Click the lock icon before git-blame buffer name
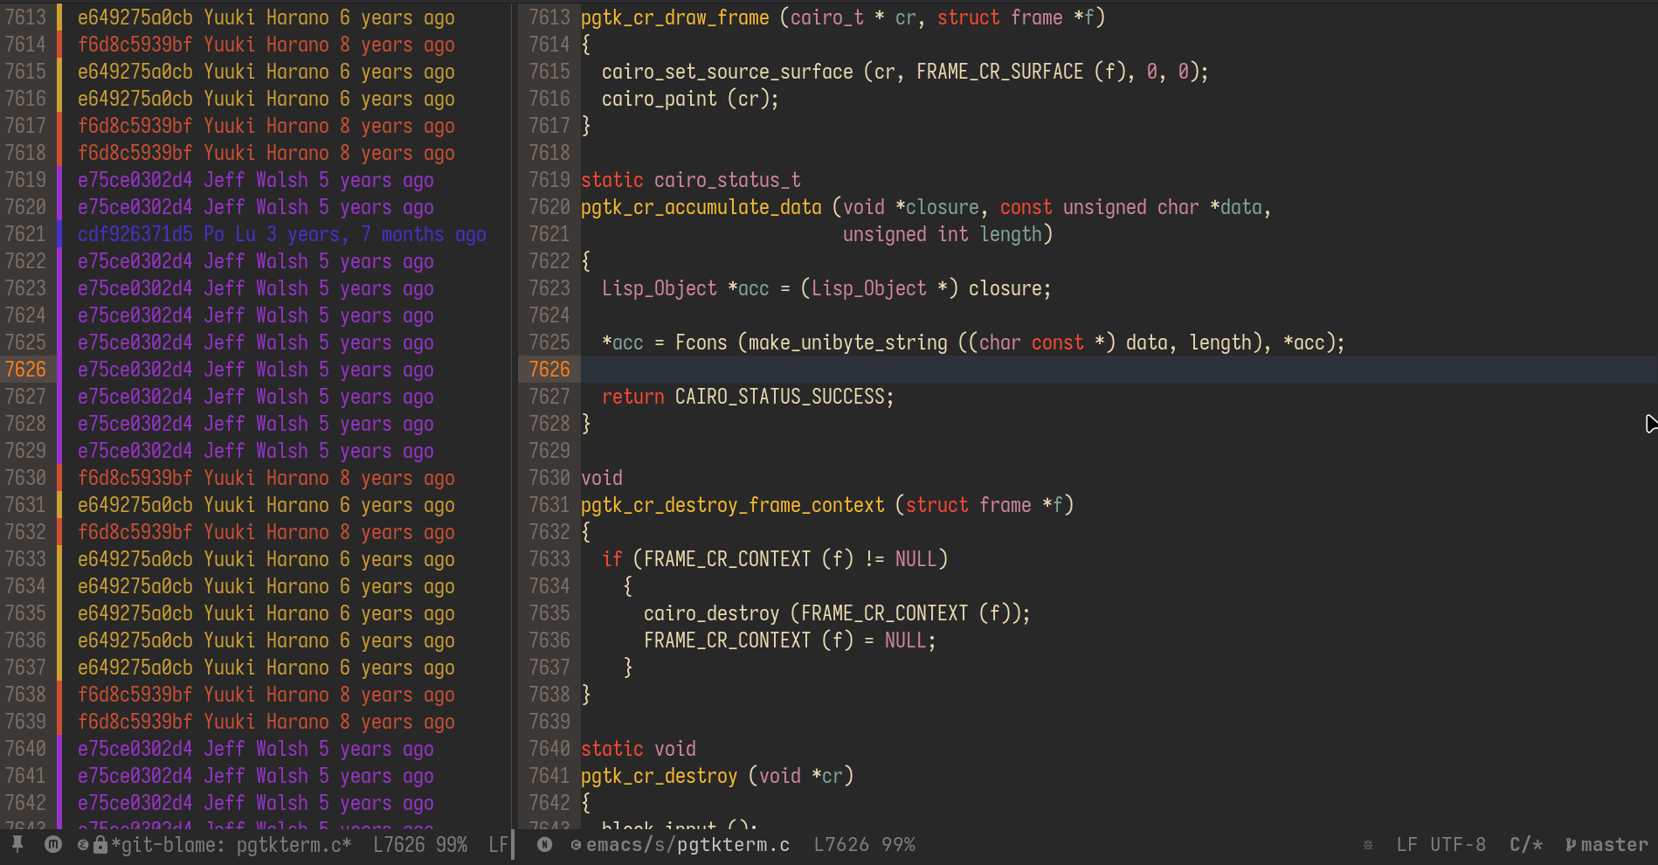This screenshot has height=865, width=1658. [100, 845]
